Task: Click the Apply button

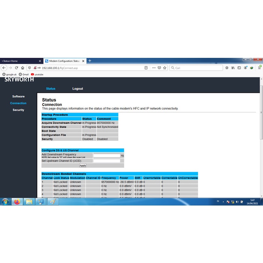Action: pyautogui.click(x=83, y=165)
